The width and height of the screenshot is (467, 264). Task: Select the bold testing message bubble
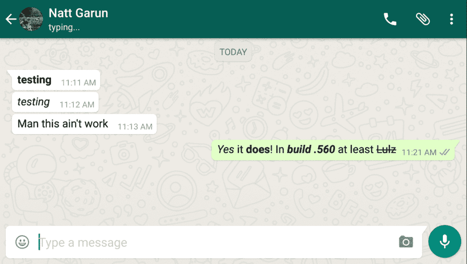[x=56, y=80]
